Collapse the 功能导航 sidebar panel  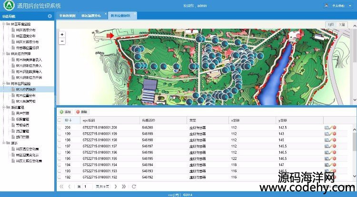coord(50,16)
